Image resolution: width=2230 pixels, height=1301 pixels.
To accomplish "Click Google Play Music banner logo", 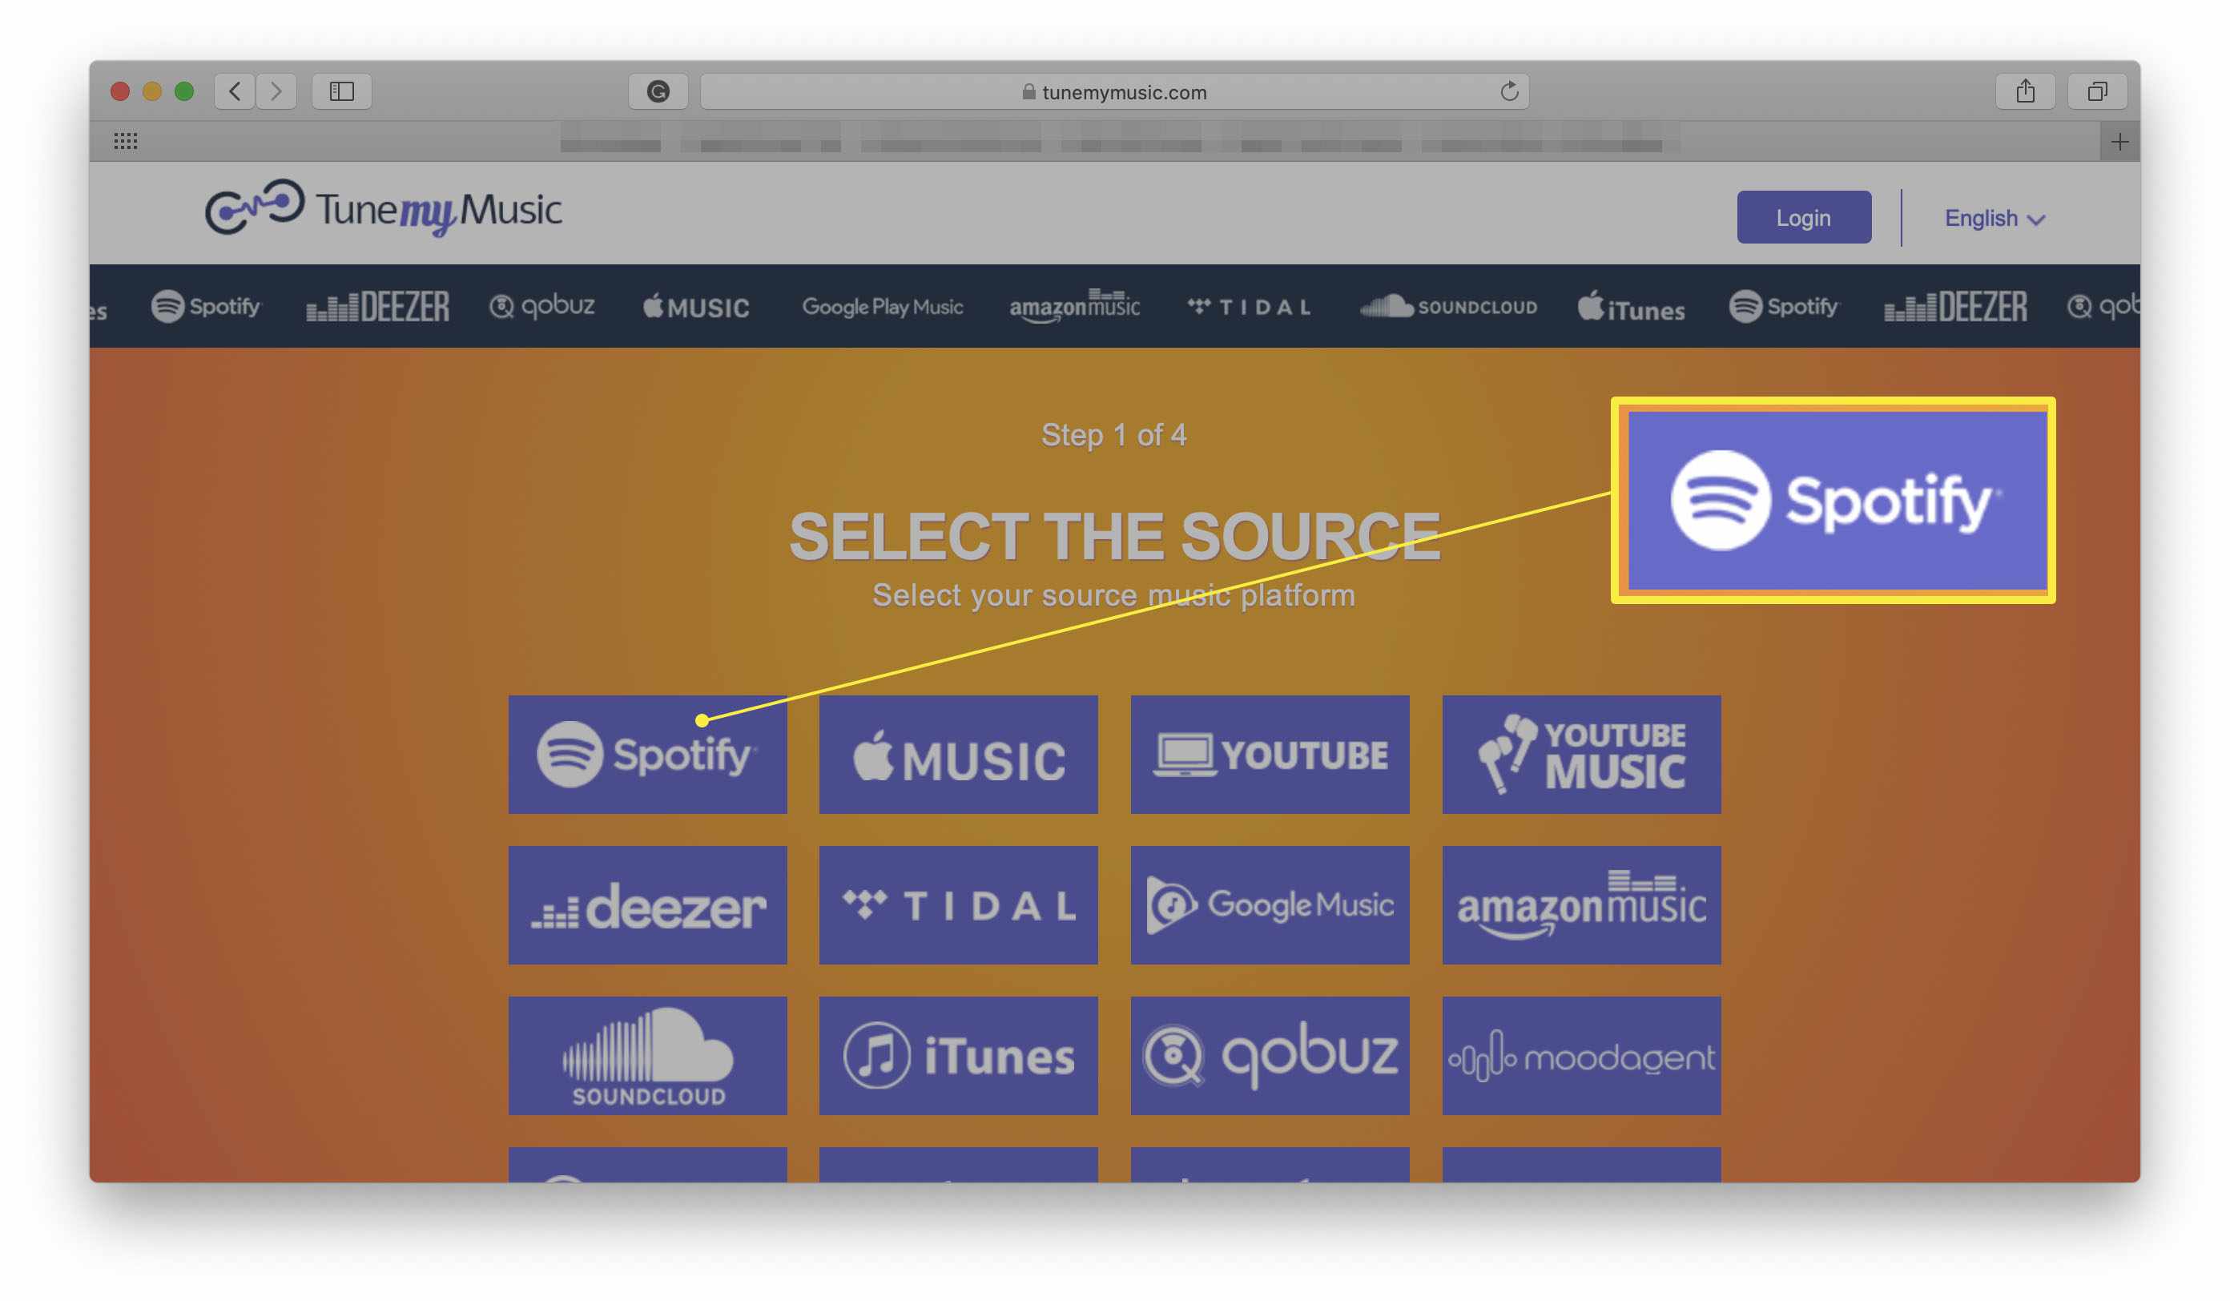I will click(x=882, y=306).
